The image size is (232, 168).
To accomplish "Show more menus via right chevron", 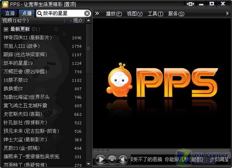I will click(x=227, y=13).
